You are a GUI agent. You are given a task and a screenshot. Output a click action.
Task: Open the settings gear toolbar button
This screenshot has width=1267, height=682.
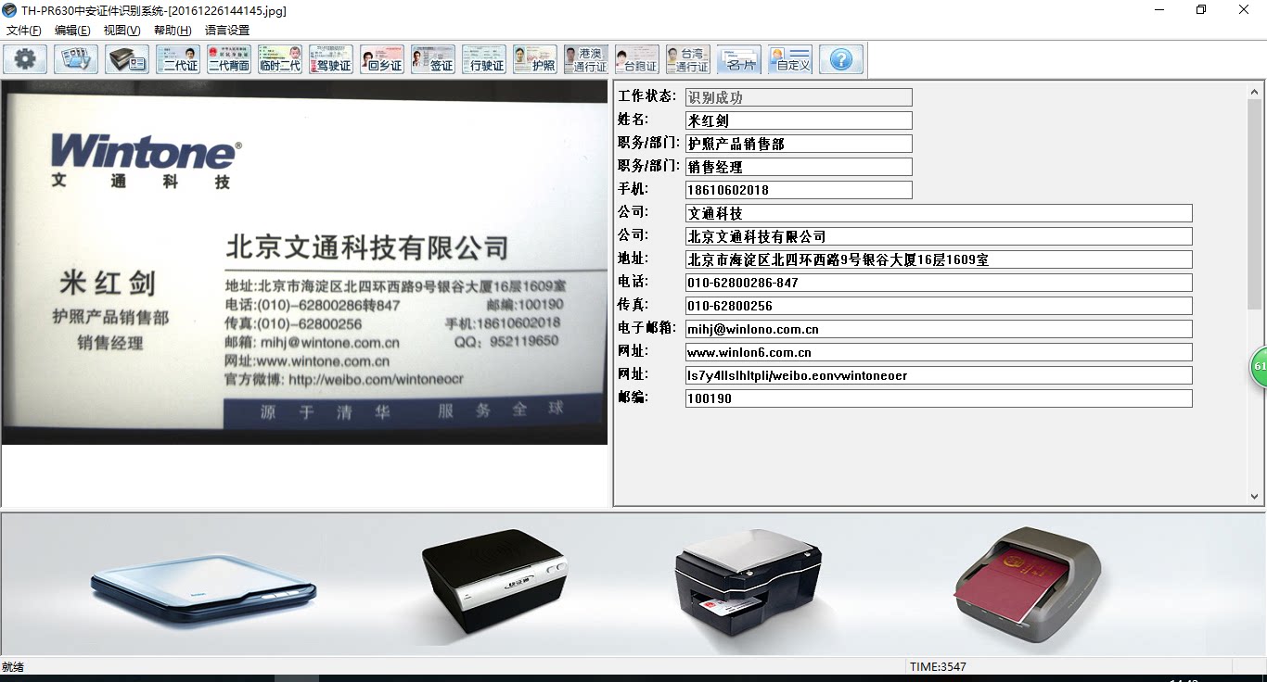(x=25, y=59)
